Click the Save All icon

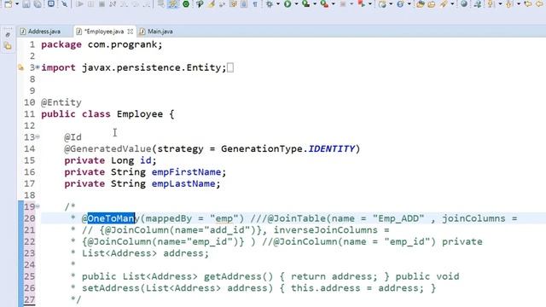[38, 3]
